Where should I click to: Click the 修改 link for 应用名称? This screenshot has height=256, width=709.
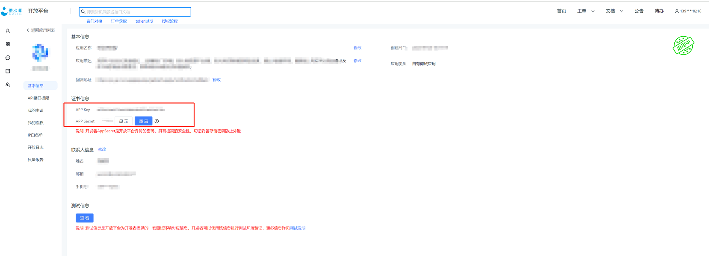tap(357, 48)
